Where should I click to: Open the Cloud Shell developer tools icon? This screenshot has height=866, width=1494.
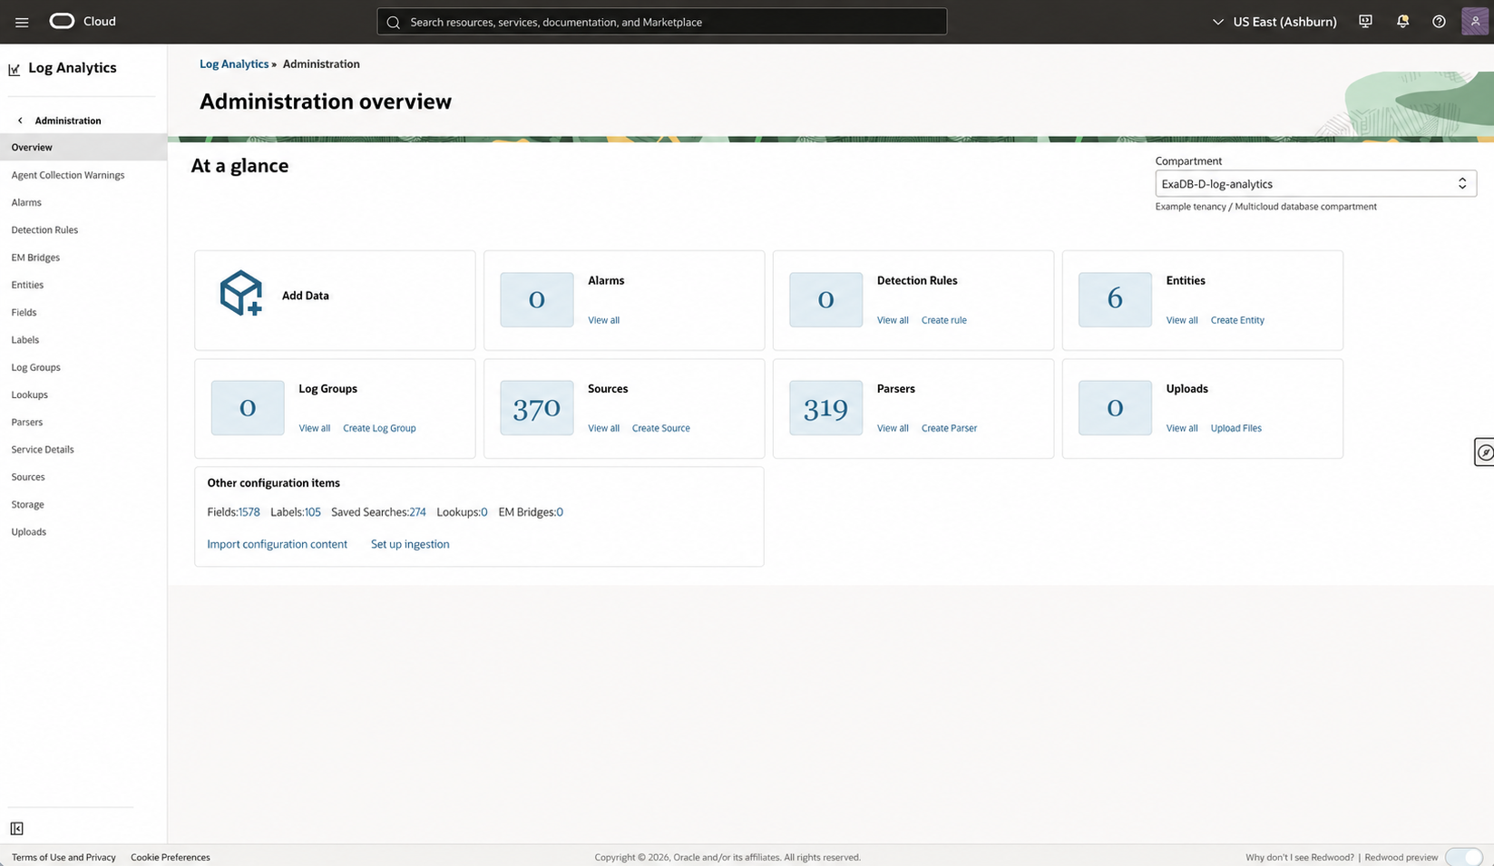(1365, 22)
